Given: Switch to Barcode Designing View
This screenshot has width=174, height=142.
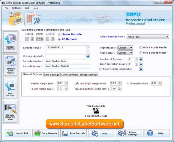Looking at the screenshot, I should tap(10, 112).
